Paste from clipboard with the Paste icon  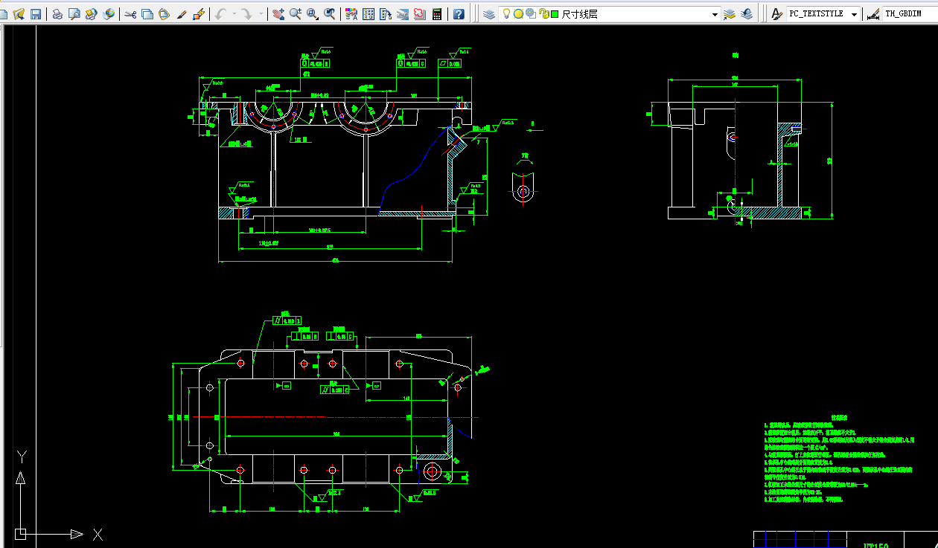pos(164,14)
